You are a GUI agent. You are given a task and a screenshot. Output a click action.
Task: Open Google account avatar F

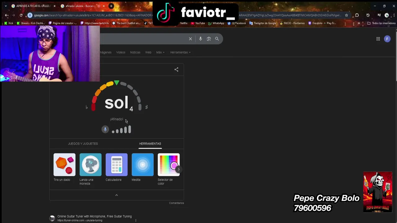387,39
